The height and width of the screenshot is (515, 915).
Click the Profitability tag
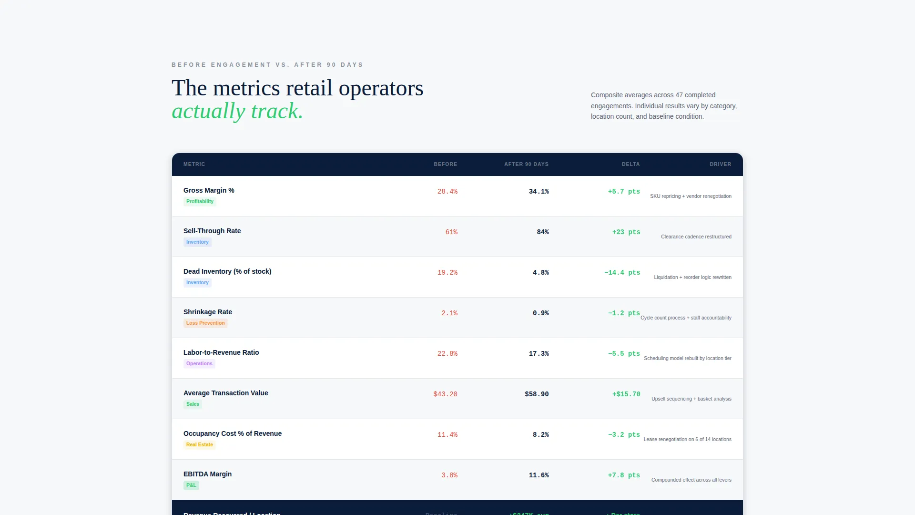pos(200,202)
